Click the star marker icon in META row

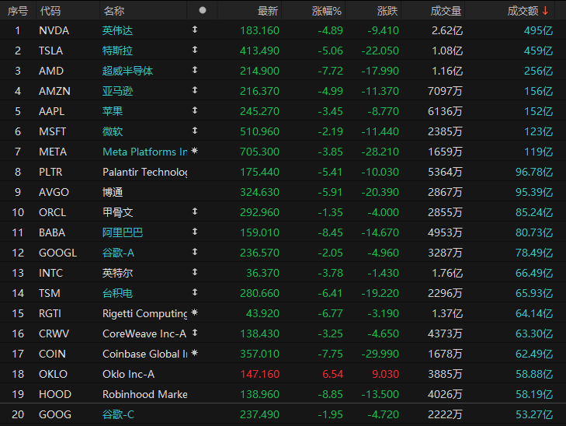coord(195,151)
